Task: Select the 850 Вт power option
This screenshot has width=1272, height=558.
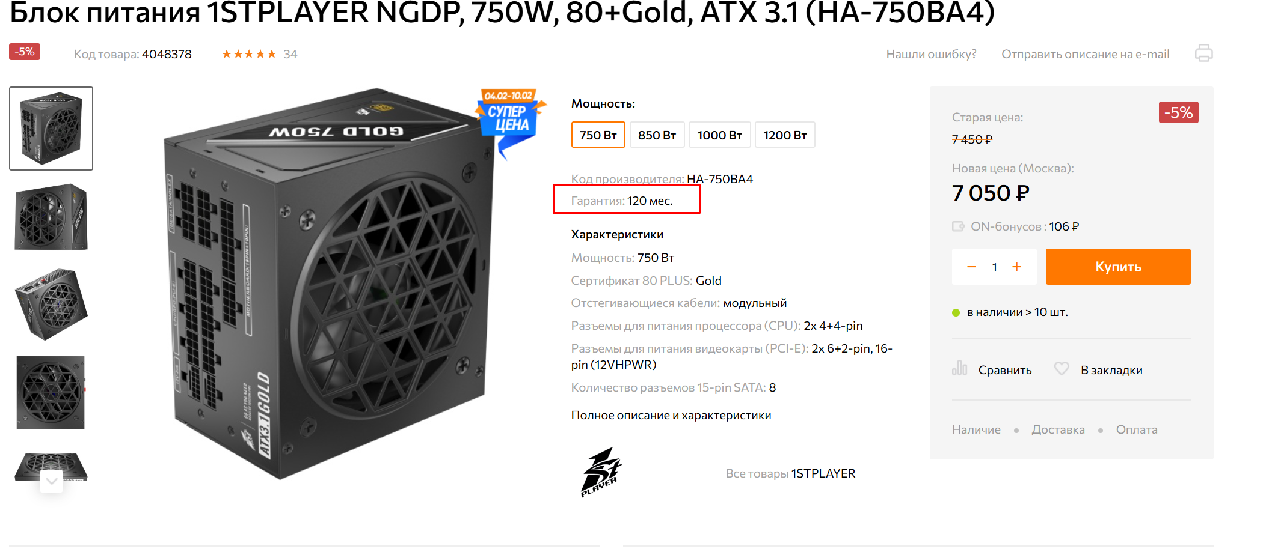Action: [x=657, y=135]
